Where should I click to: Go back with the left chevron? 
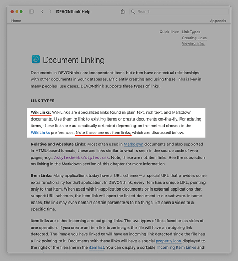[x=42, y=11]
